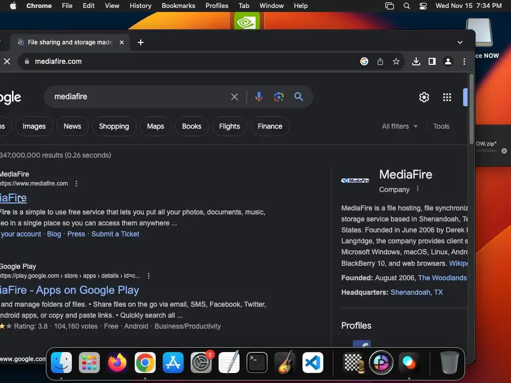Open MediaFire result title link
This screenshot has width=511, height=383.
(x=13, y=198)
